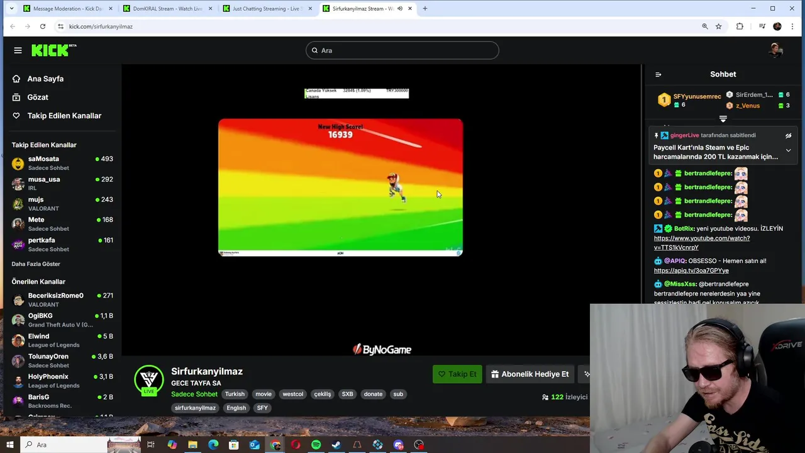This screenshot has width=805, height=453.
Task: Open HolyPhoenix recommended channel
Action: pos(62,381)
